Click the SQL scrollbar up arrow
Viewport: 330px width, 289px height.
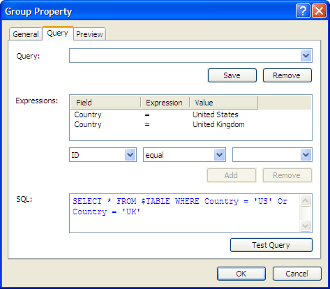tap(305, 200)
